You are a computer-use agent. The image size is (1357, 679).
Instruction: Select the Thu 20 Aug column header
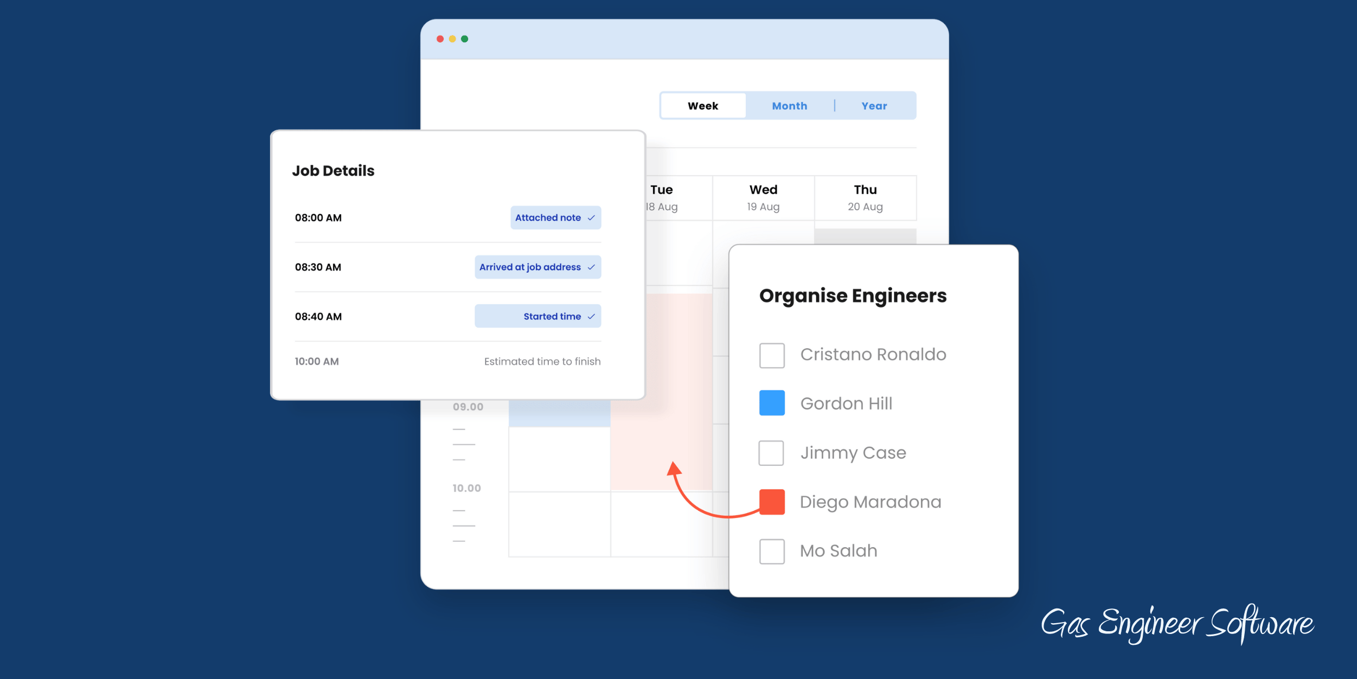865,198
